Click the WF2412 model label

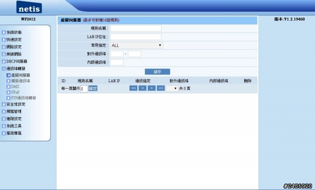pyautogui.click(x=29, y=19)
